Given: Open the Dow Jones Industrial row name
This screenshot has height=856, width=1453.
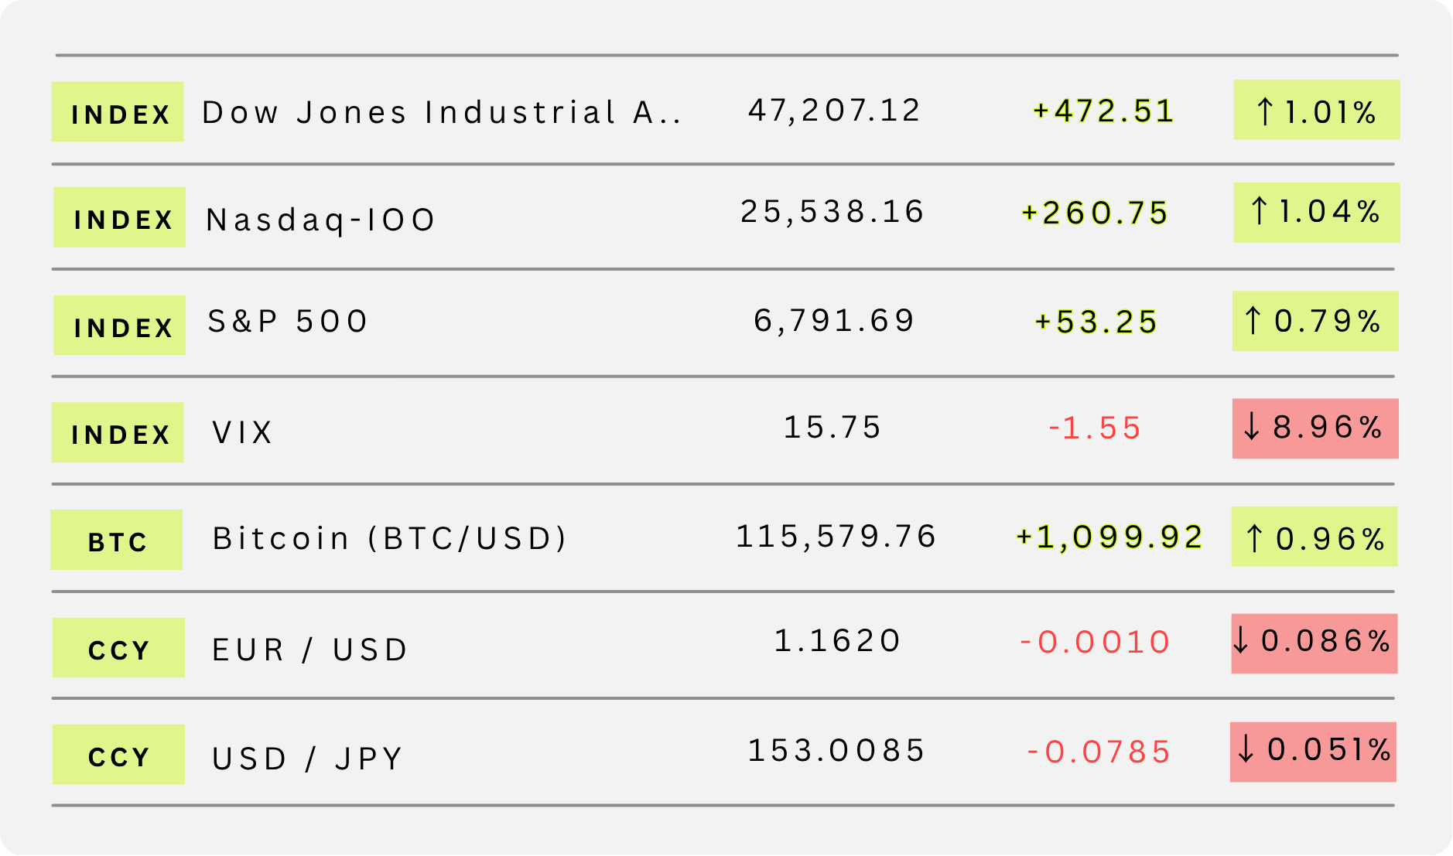Looking at the screenshot, I should coord(441,113).
